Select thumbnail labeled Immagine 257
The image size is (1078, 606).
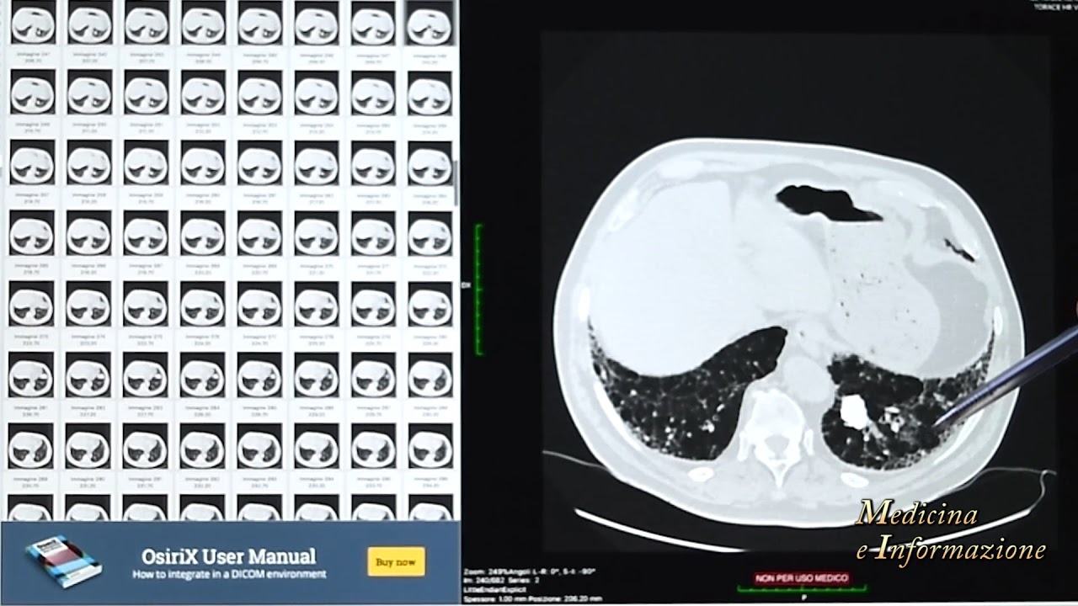pos(32,163)
